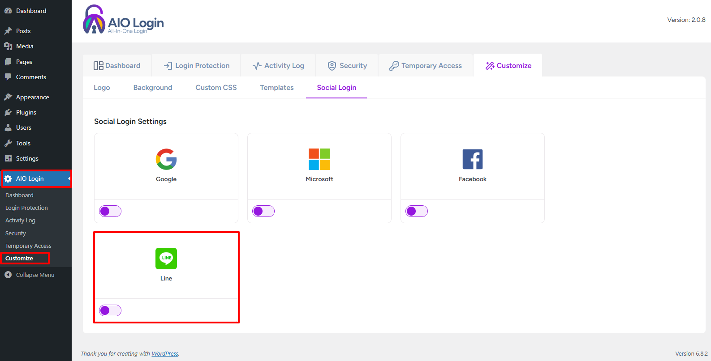Open Appearance in the admin sidebar
The width and height of the screenshot is (711, 361).
tap(32, 97)
